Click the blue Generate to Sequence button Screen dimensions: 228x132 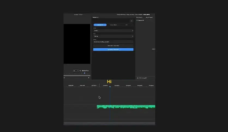tap(113, 49)
